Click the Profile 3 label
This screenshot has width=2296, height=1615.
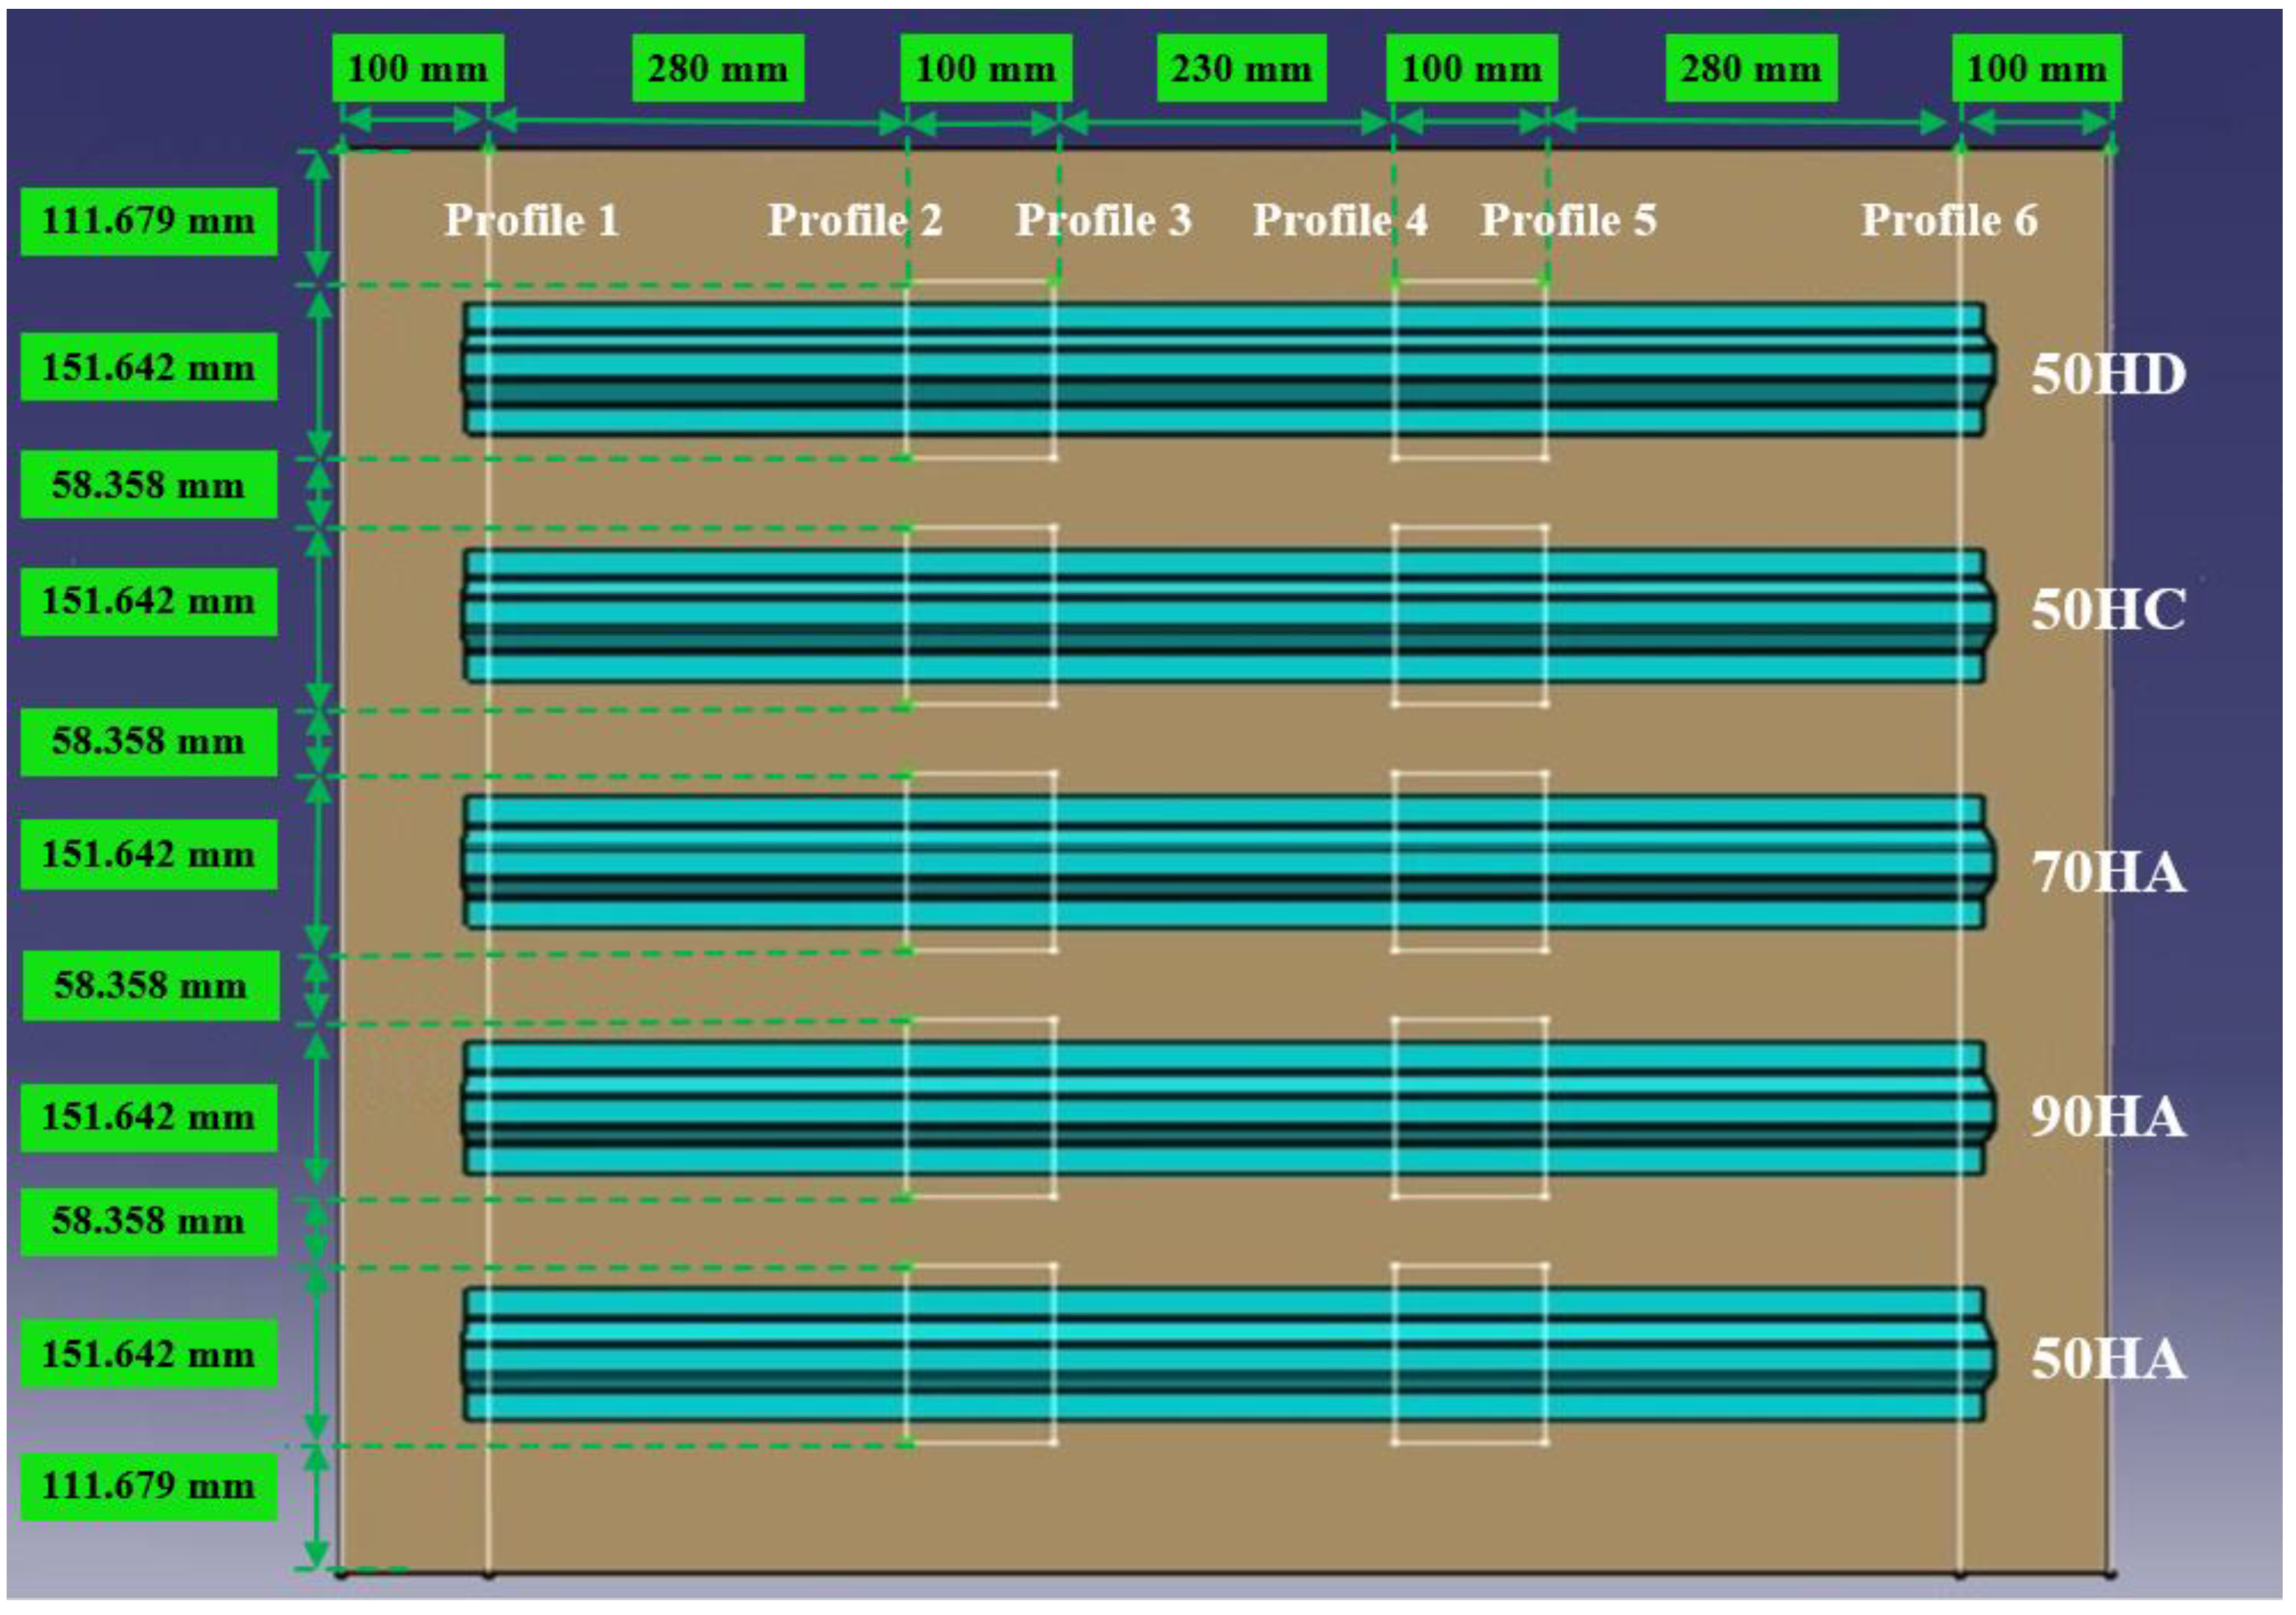[1103, 221]
